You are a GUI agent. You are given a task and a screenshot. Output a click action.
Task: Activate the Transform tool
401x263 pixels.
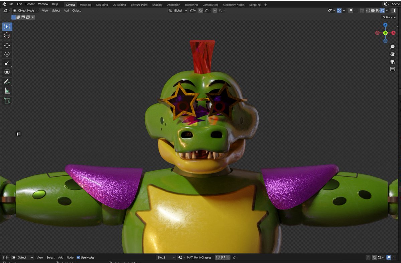click(7, 72)
